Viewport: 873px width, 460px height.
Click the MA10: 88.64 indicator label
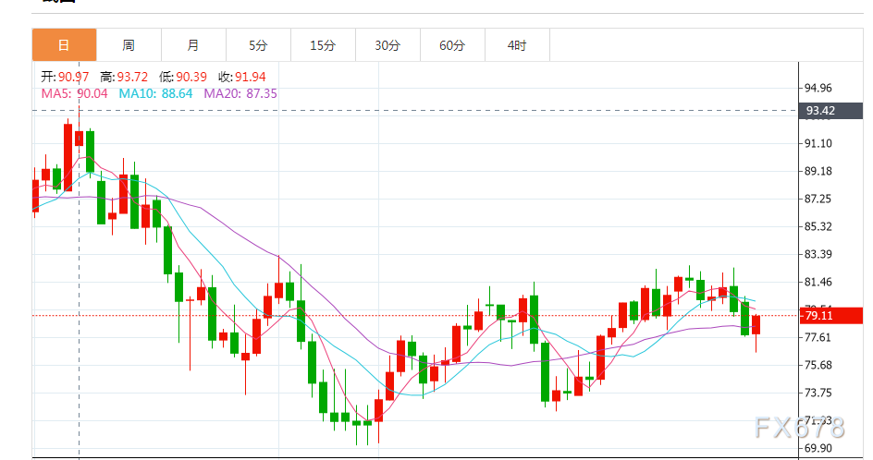(155, 93)
